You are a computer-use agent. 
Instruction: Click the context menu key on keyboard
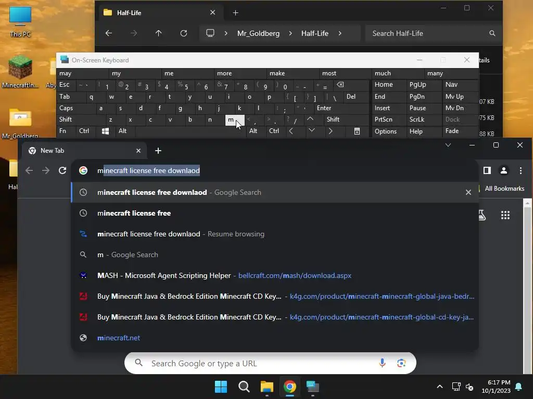tap(357, 131)
